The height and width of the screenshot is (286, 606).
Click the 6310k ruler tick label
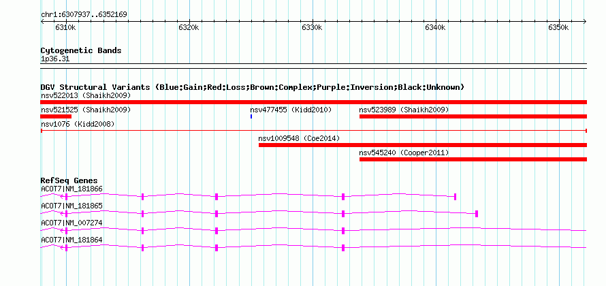pos(65,28)
